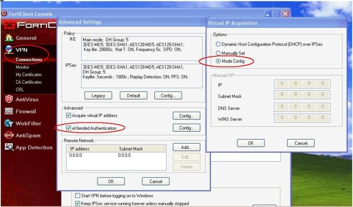The height and width of the screenshot is (207, 353).
Task: Click the Firewall brick wall icon
Action: [x=9, y=111]
